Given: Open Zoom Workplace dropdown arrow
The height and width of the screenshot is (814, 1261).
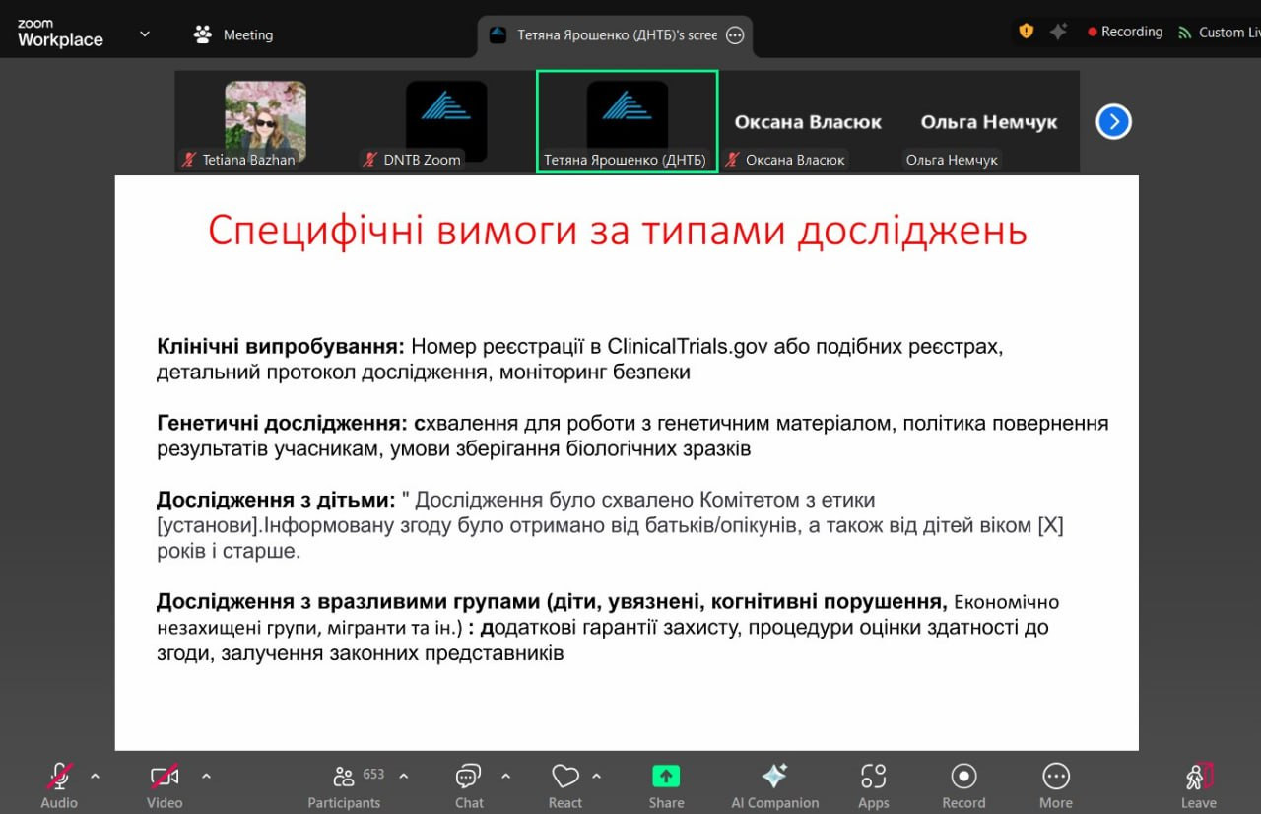Looking at the screenshot, I should (x=145, y=34).
